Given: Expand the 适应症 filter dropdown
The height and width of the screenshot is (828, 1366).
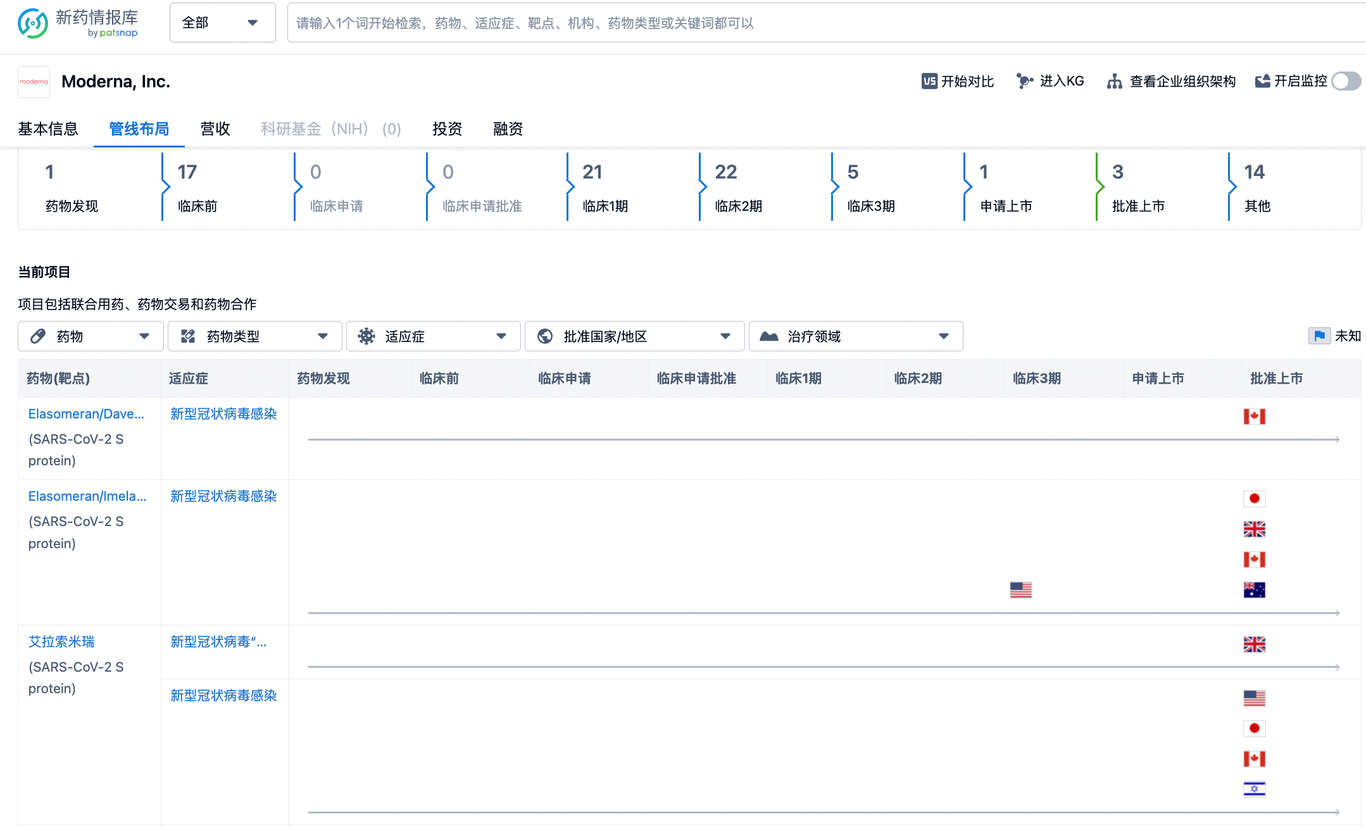Looking at the screenshot, I should pos(434,336).
